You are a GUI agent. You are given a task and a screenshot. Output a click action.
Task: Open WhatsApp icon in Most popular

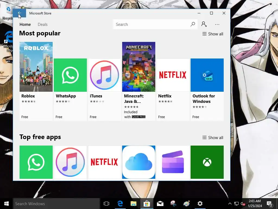[x=70, y=75]
